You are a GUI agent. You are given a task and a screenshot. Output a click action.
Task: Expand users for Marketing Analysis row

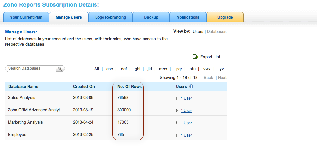(177, 123)
